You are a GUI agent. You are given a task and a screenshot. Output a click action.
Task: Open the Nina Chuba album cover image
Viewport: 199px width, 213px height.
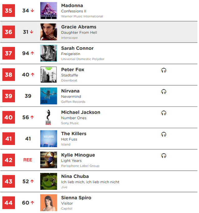pyautogui.click(x=49, y=181)
